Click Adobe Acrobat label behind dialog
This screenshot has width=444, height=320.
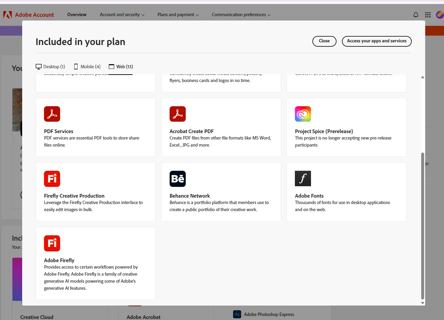(x=143, y=317)
